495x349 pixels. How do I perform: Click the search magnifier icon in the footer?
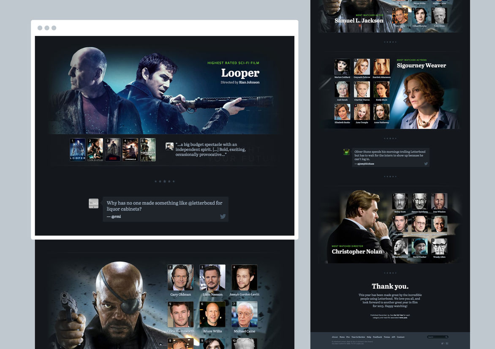pyautogui.click(x=446, y=337)
